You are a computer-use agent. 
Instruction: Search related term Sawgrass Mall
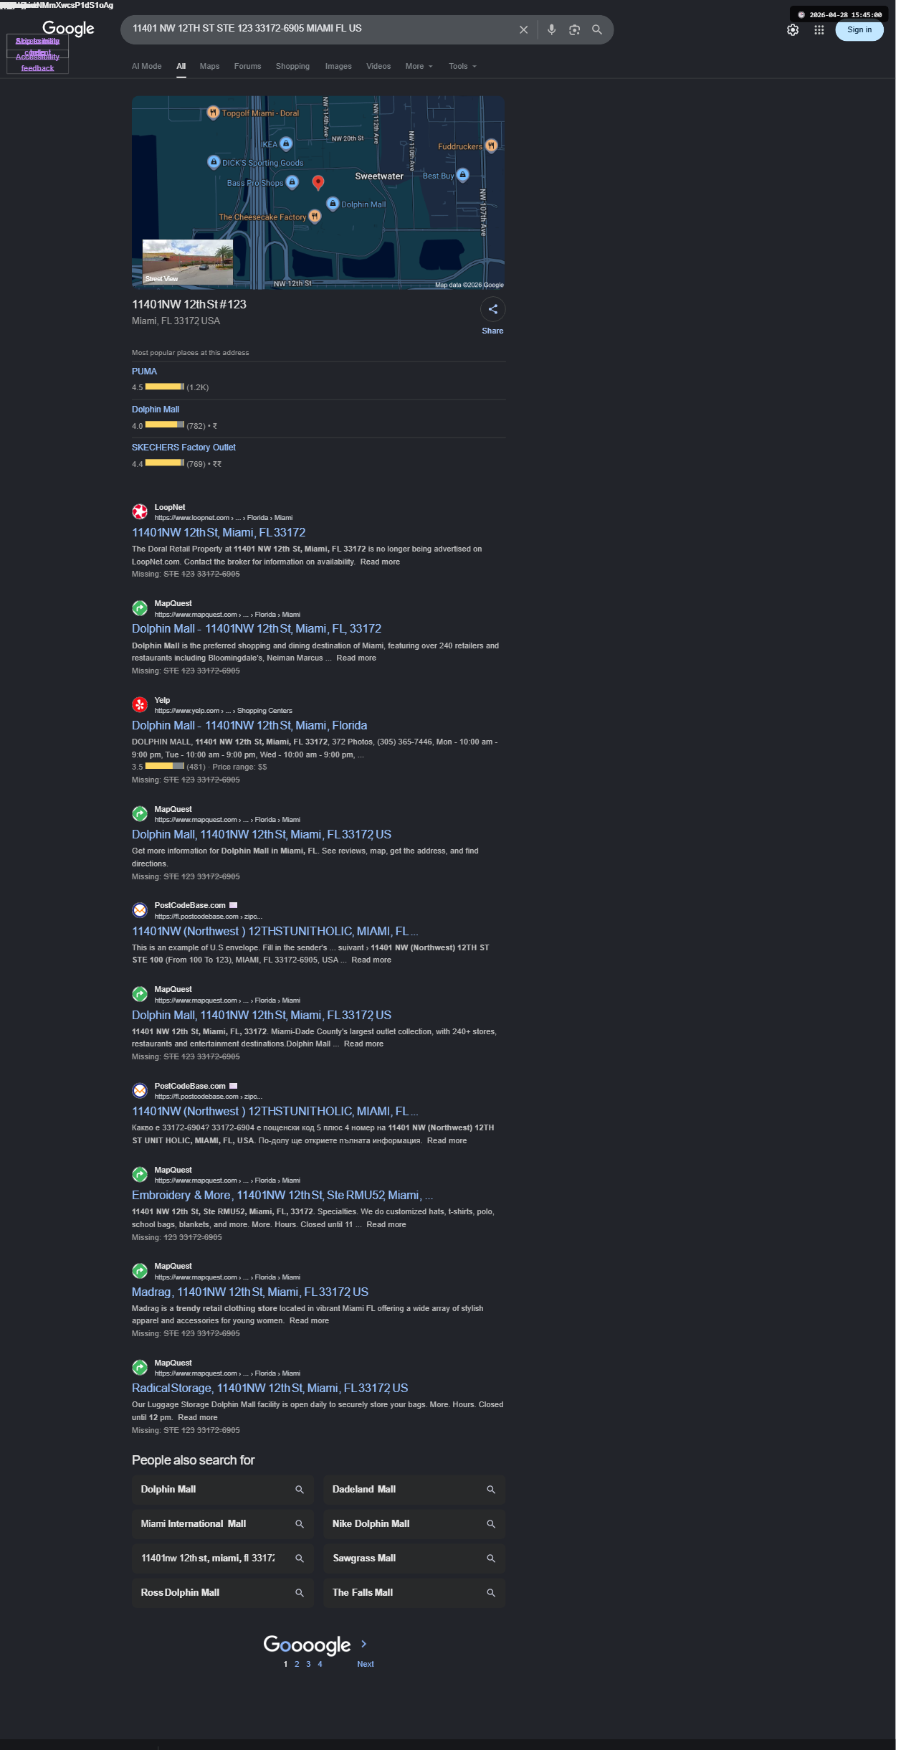pyautogui.click(x=414, y=1558)
